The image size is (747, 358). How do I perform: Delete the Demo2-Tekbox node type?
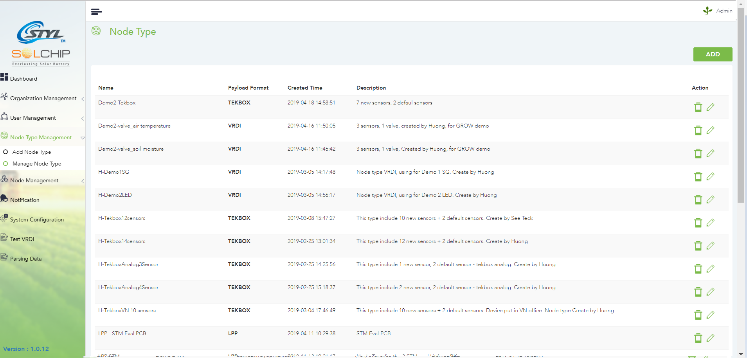[698, 107]
